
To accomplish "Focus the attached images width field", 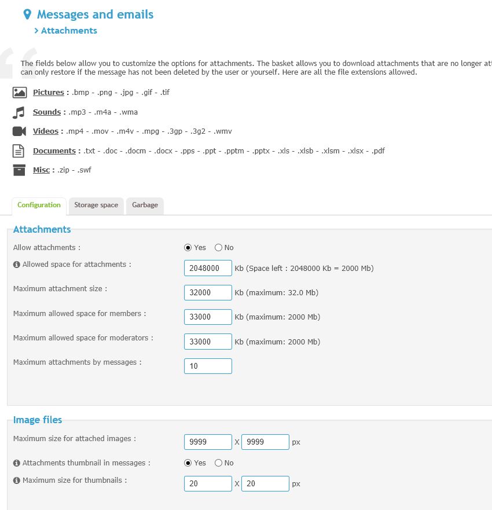I will coord(208,442).
